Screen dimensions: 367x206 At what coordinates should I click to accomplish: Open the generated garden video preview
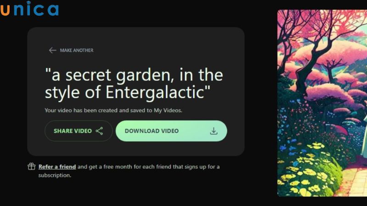tap(322, 103)
